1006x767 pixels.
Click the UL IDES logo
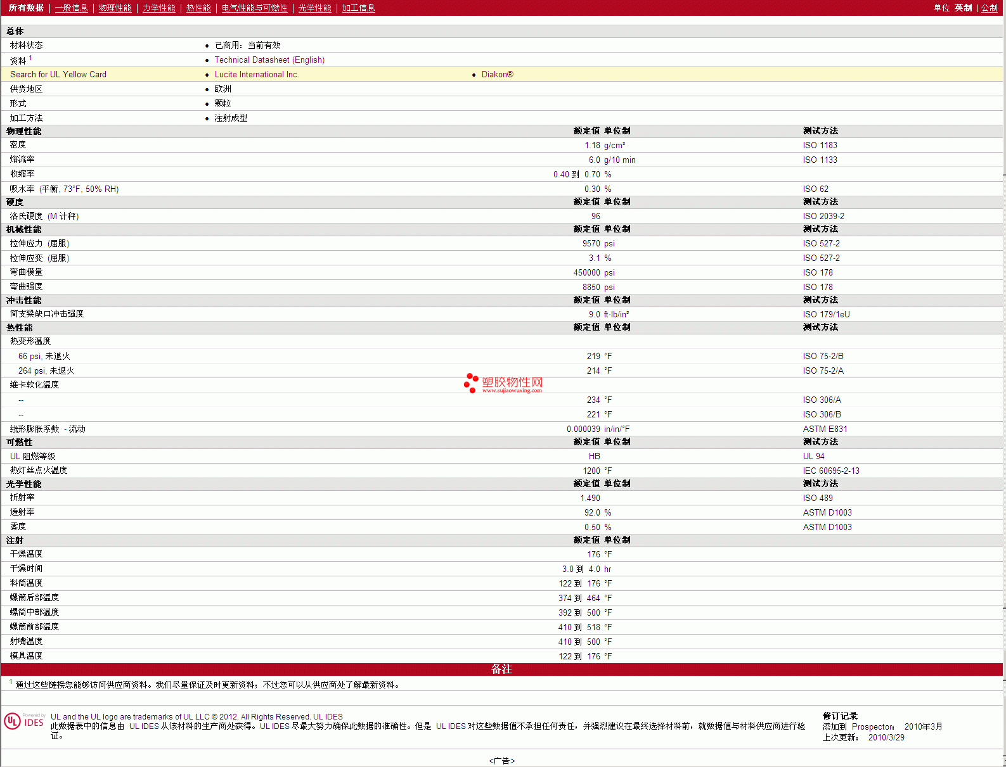pyautogui.click(x=24, y=721)
